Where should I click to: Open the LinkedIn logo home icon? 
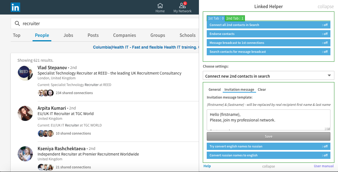pos(15,7)
